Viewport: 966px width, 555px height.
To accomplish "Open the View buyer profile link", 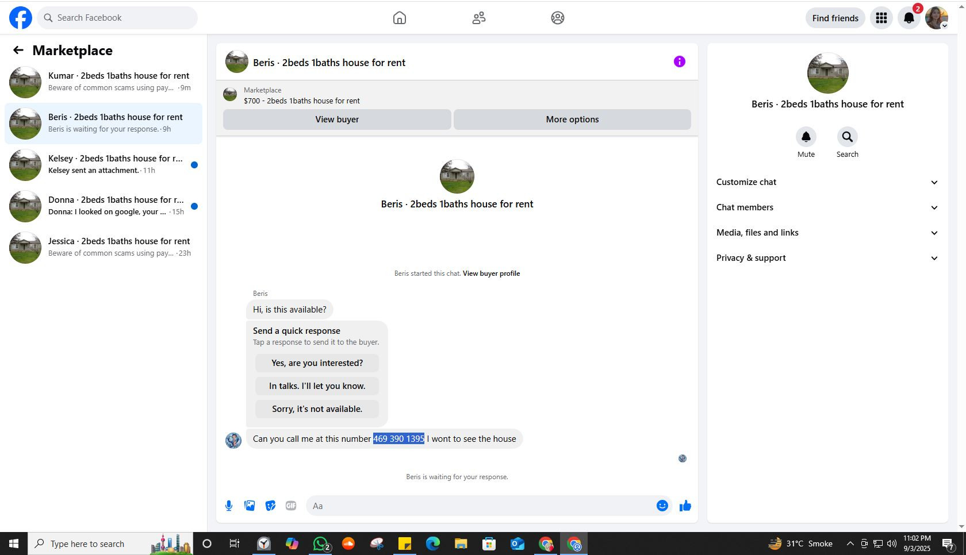I will (x=491, y=273).
